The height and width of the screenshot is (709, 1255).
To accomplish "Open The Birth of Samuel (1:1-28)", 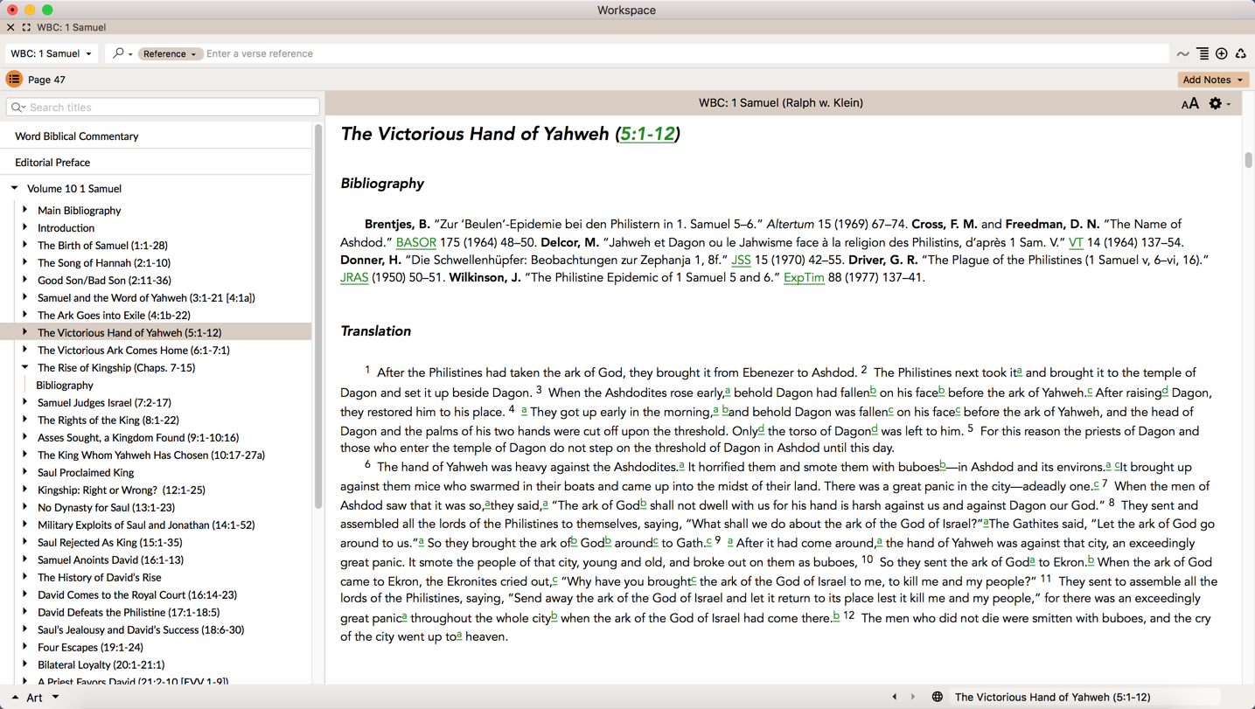I will tap(102, 246).
